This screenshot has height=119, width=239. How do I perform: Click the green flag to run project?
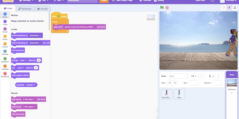click(x=162, y=8)
